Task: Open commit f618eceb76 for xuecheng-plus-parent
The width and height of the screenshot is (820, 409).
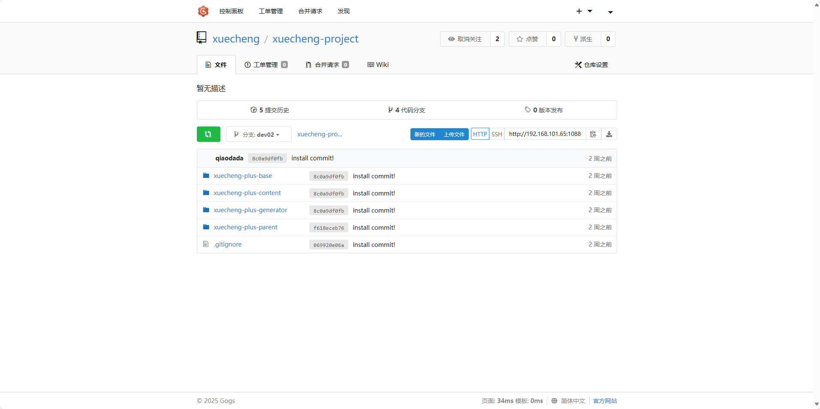Action: [329, 228]
